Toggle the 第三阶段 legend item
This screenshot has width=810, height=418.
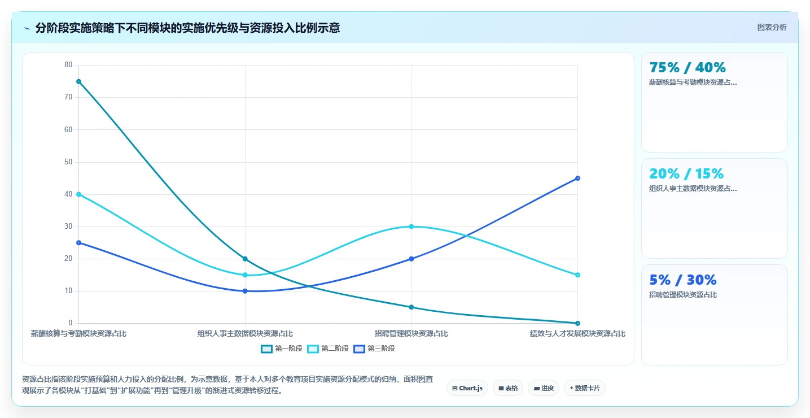coord(374,349)
